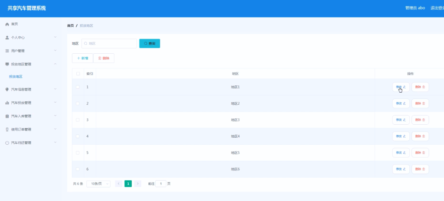Image resolution: width=444 pixels, height=201 pixels.
Task: Click 删除 button for row 地区5
Action: click(x=420, y=153)
